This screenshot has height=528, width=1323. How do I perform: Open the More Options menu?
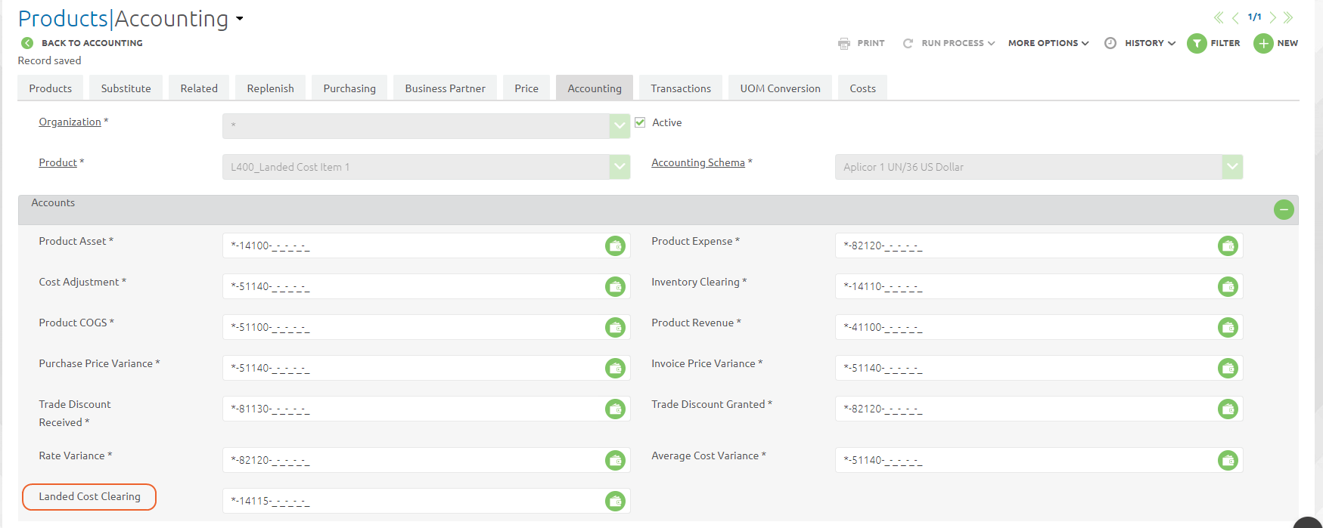(x=1048, y=43)
